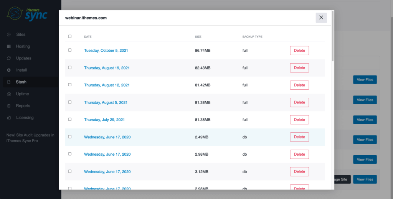
Task: Delete the August 5, 2021 backup
Action: pos(299,102)
